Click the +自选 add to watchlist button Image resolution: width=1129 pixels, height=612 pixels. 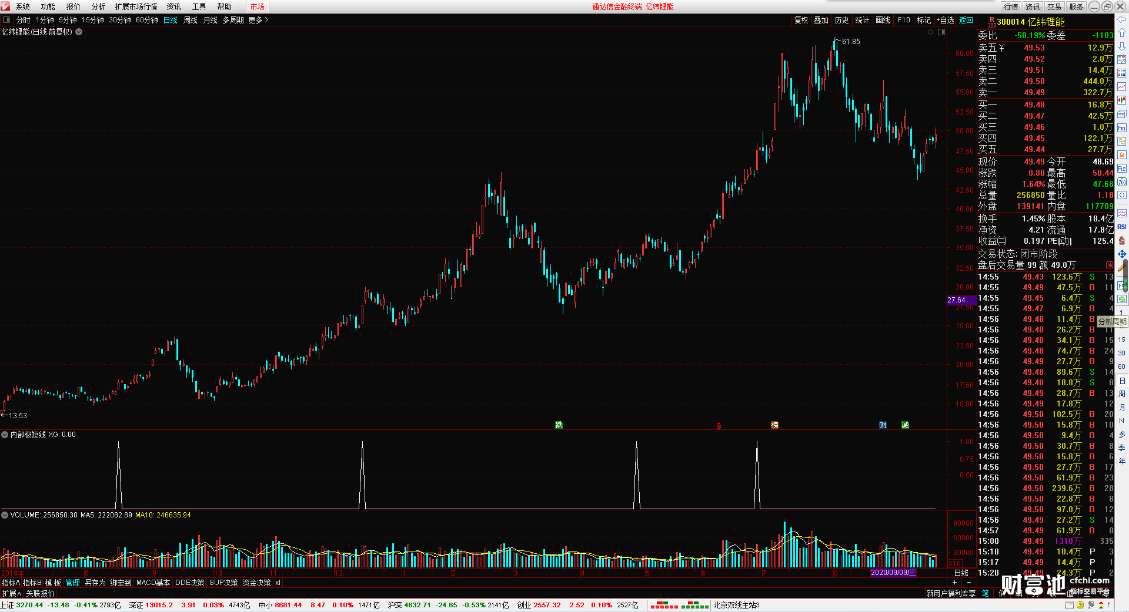[945, 20]
